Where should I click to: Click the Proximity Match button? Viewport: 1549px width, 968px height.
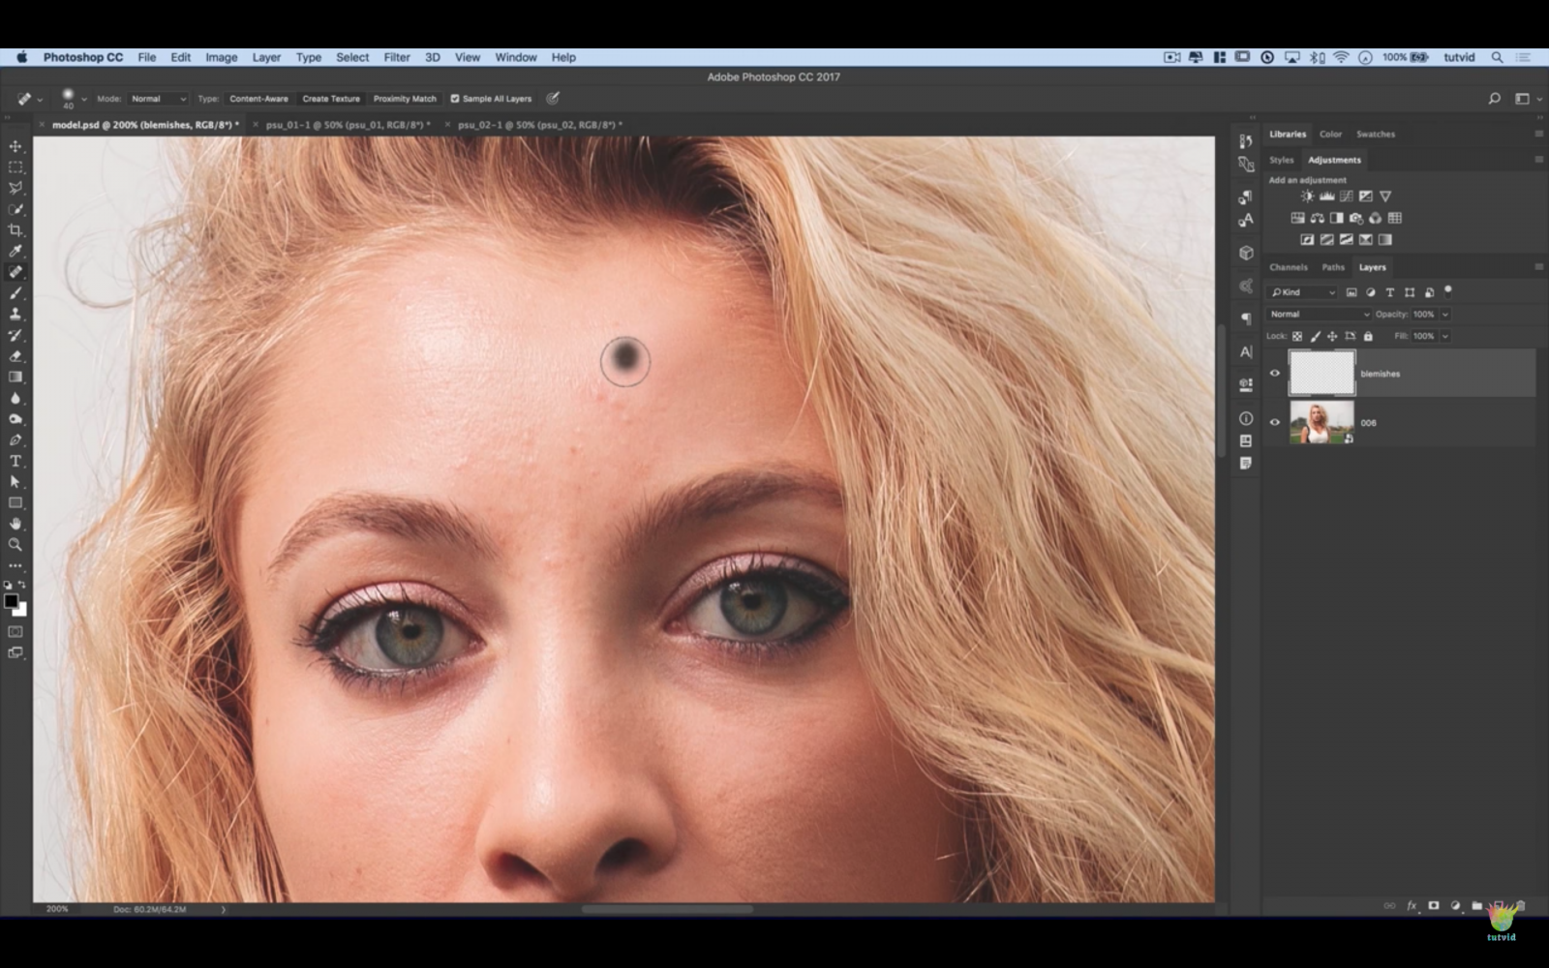pos(405,98)
